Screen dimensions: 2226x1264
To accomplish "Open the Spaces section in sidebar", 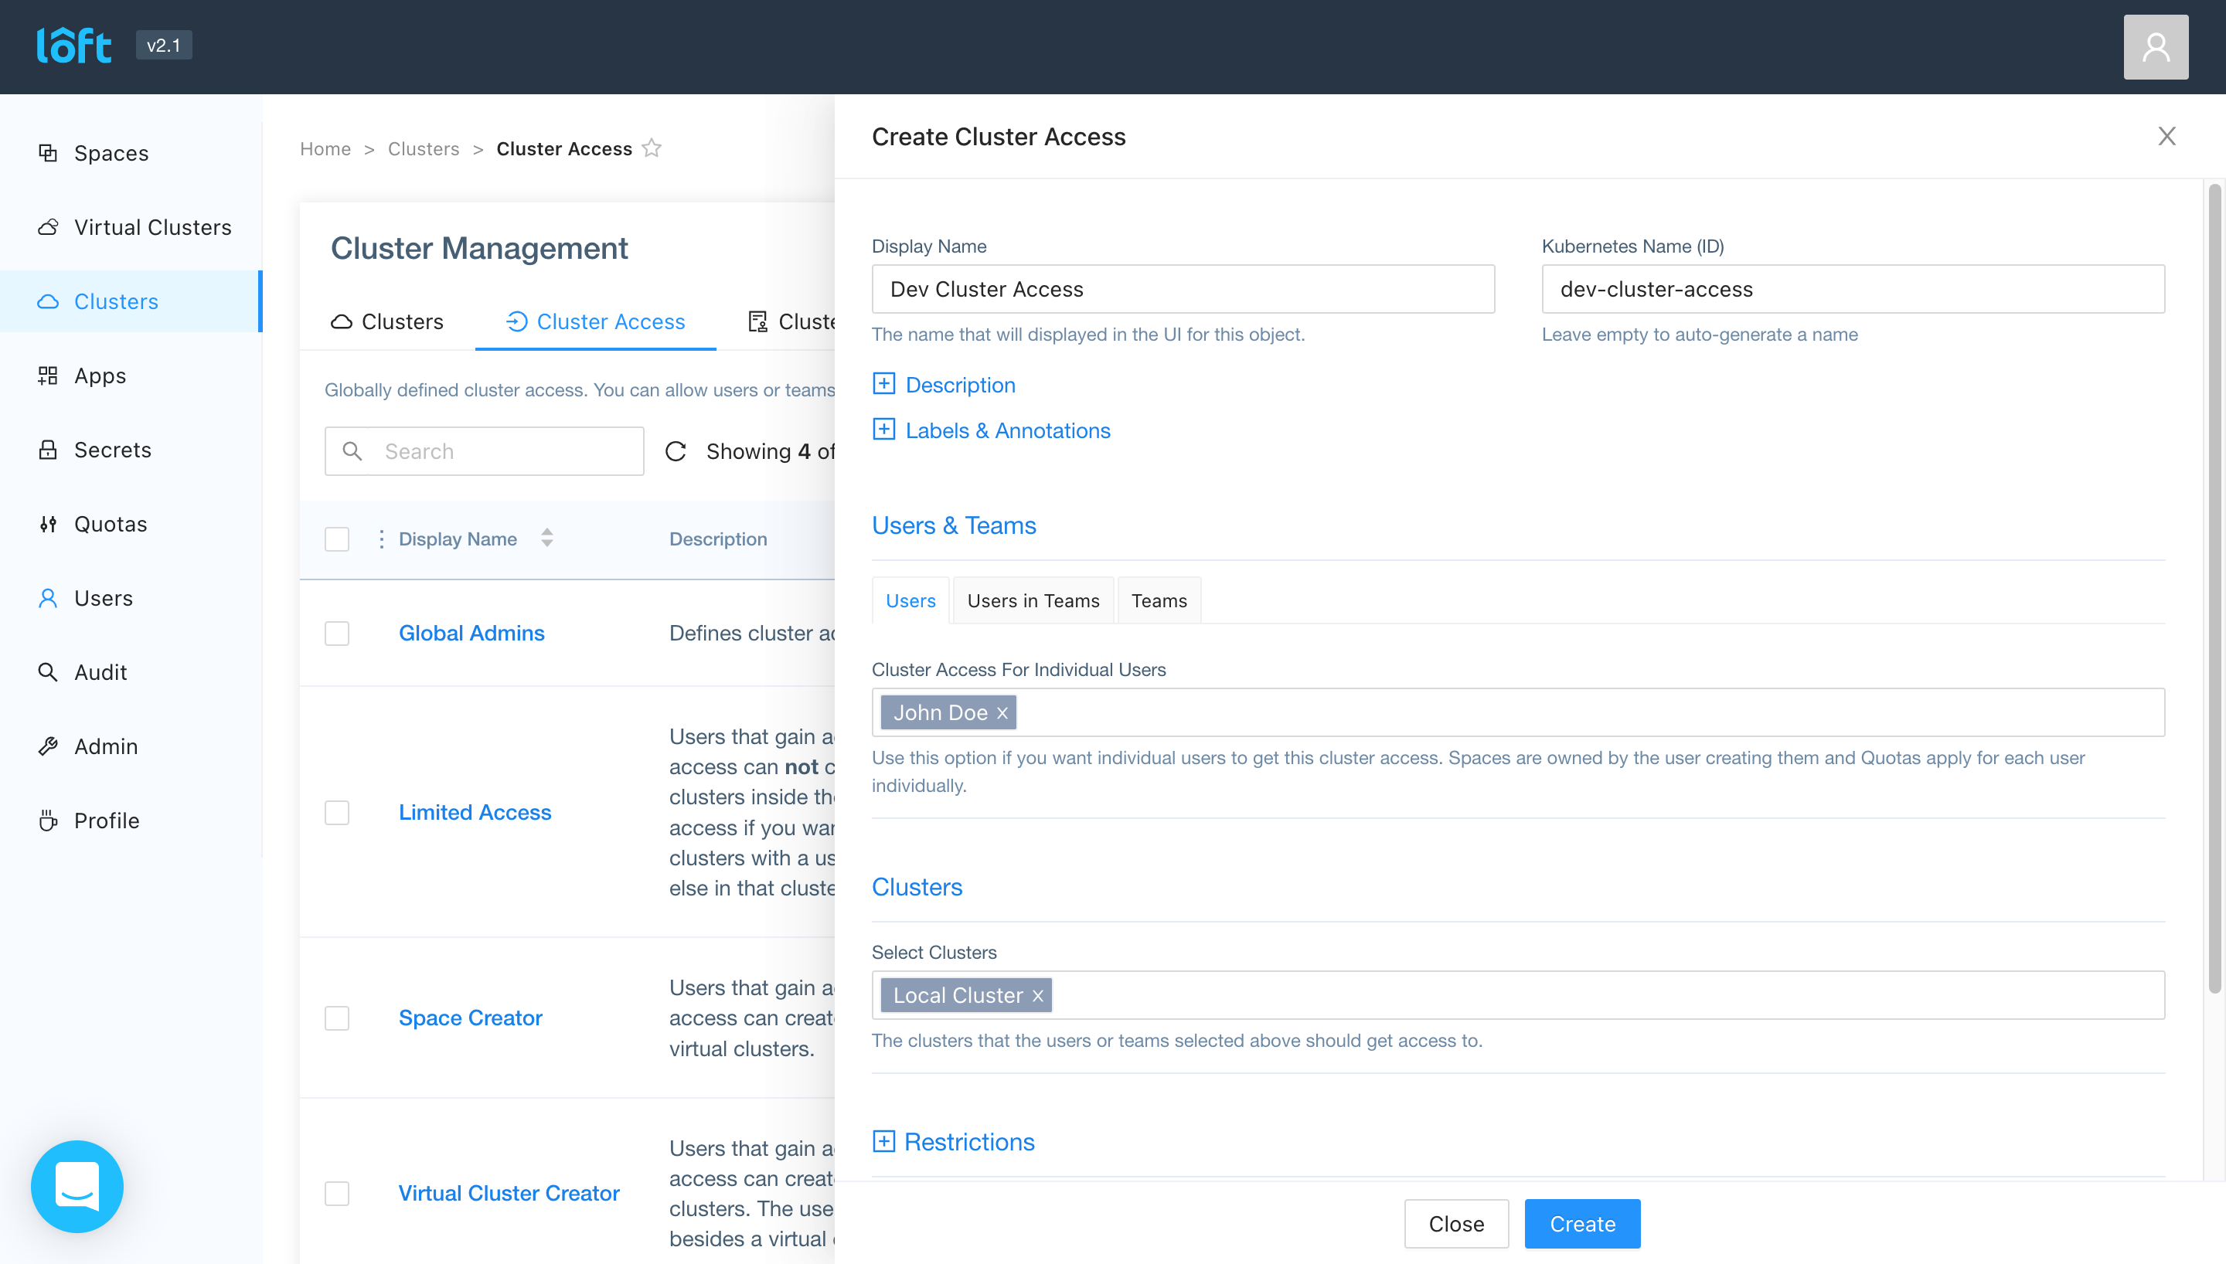I will (x=111, y=153).
